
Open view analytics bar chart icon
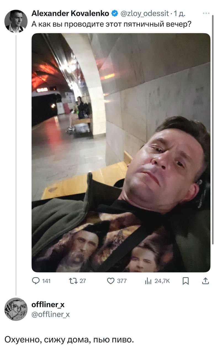[148, 281]
